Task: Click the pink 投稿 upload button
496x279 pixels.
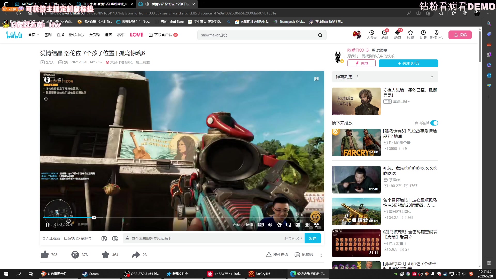Action: [460, 35]
